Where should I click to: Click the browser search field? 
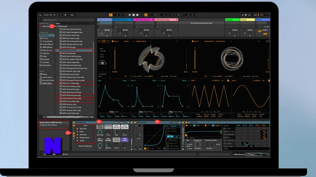(68, 20)
